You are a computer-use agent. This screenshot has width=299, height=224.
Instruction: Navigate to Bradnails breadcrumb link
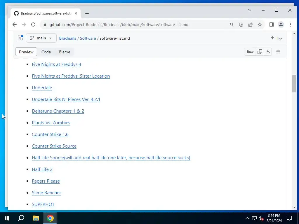67,38
